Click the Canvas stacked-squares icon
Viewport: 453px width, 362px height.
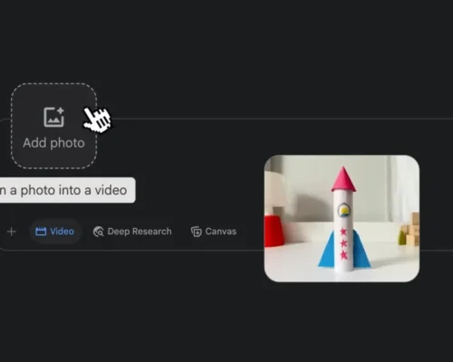pos(196,232)
